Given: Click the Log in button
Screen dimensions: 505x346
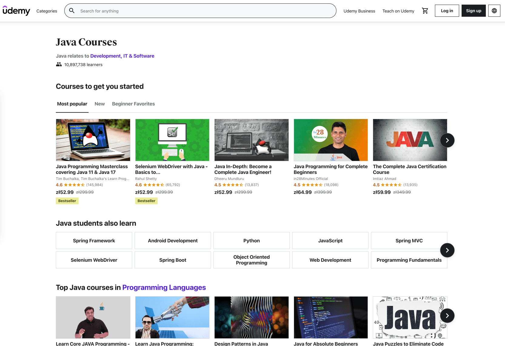Looking at the screenshot, I should click(446, 11).
